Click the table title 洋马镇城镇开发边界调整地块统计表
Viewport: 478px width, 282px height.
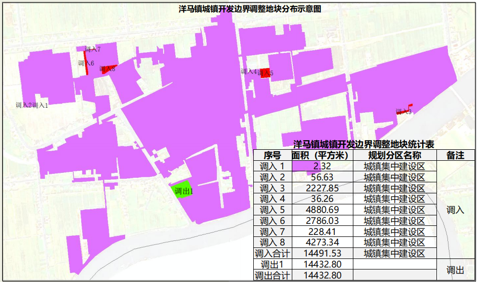(363, 144)
